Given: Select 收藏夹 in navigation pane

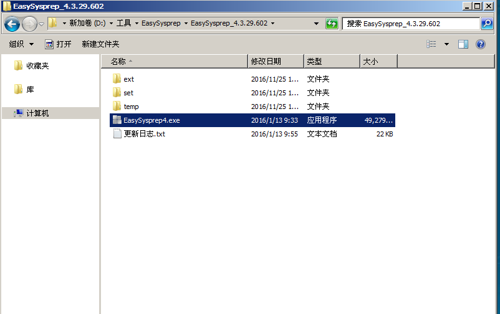Looking at the screenshot, I should [37, 65].
